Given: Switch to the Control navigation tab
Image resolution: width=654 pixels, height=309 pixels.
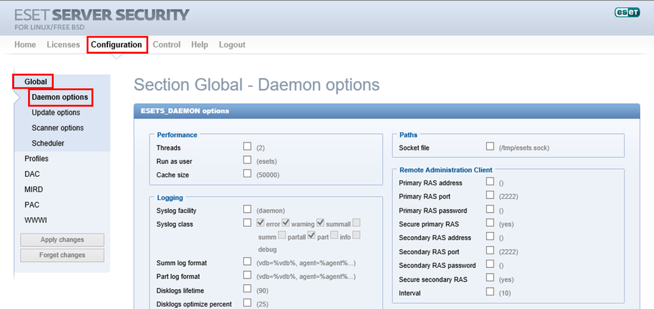Looking at the screenshot, I should (167, 45).
